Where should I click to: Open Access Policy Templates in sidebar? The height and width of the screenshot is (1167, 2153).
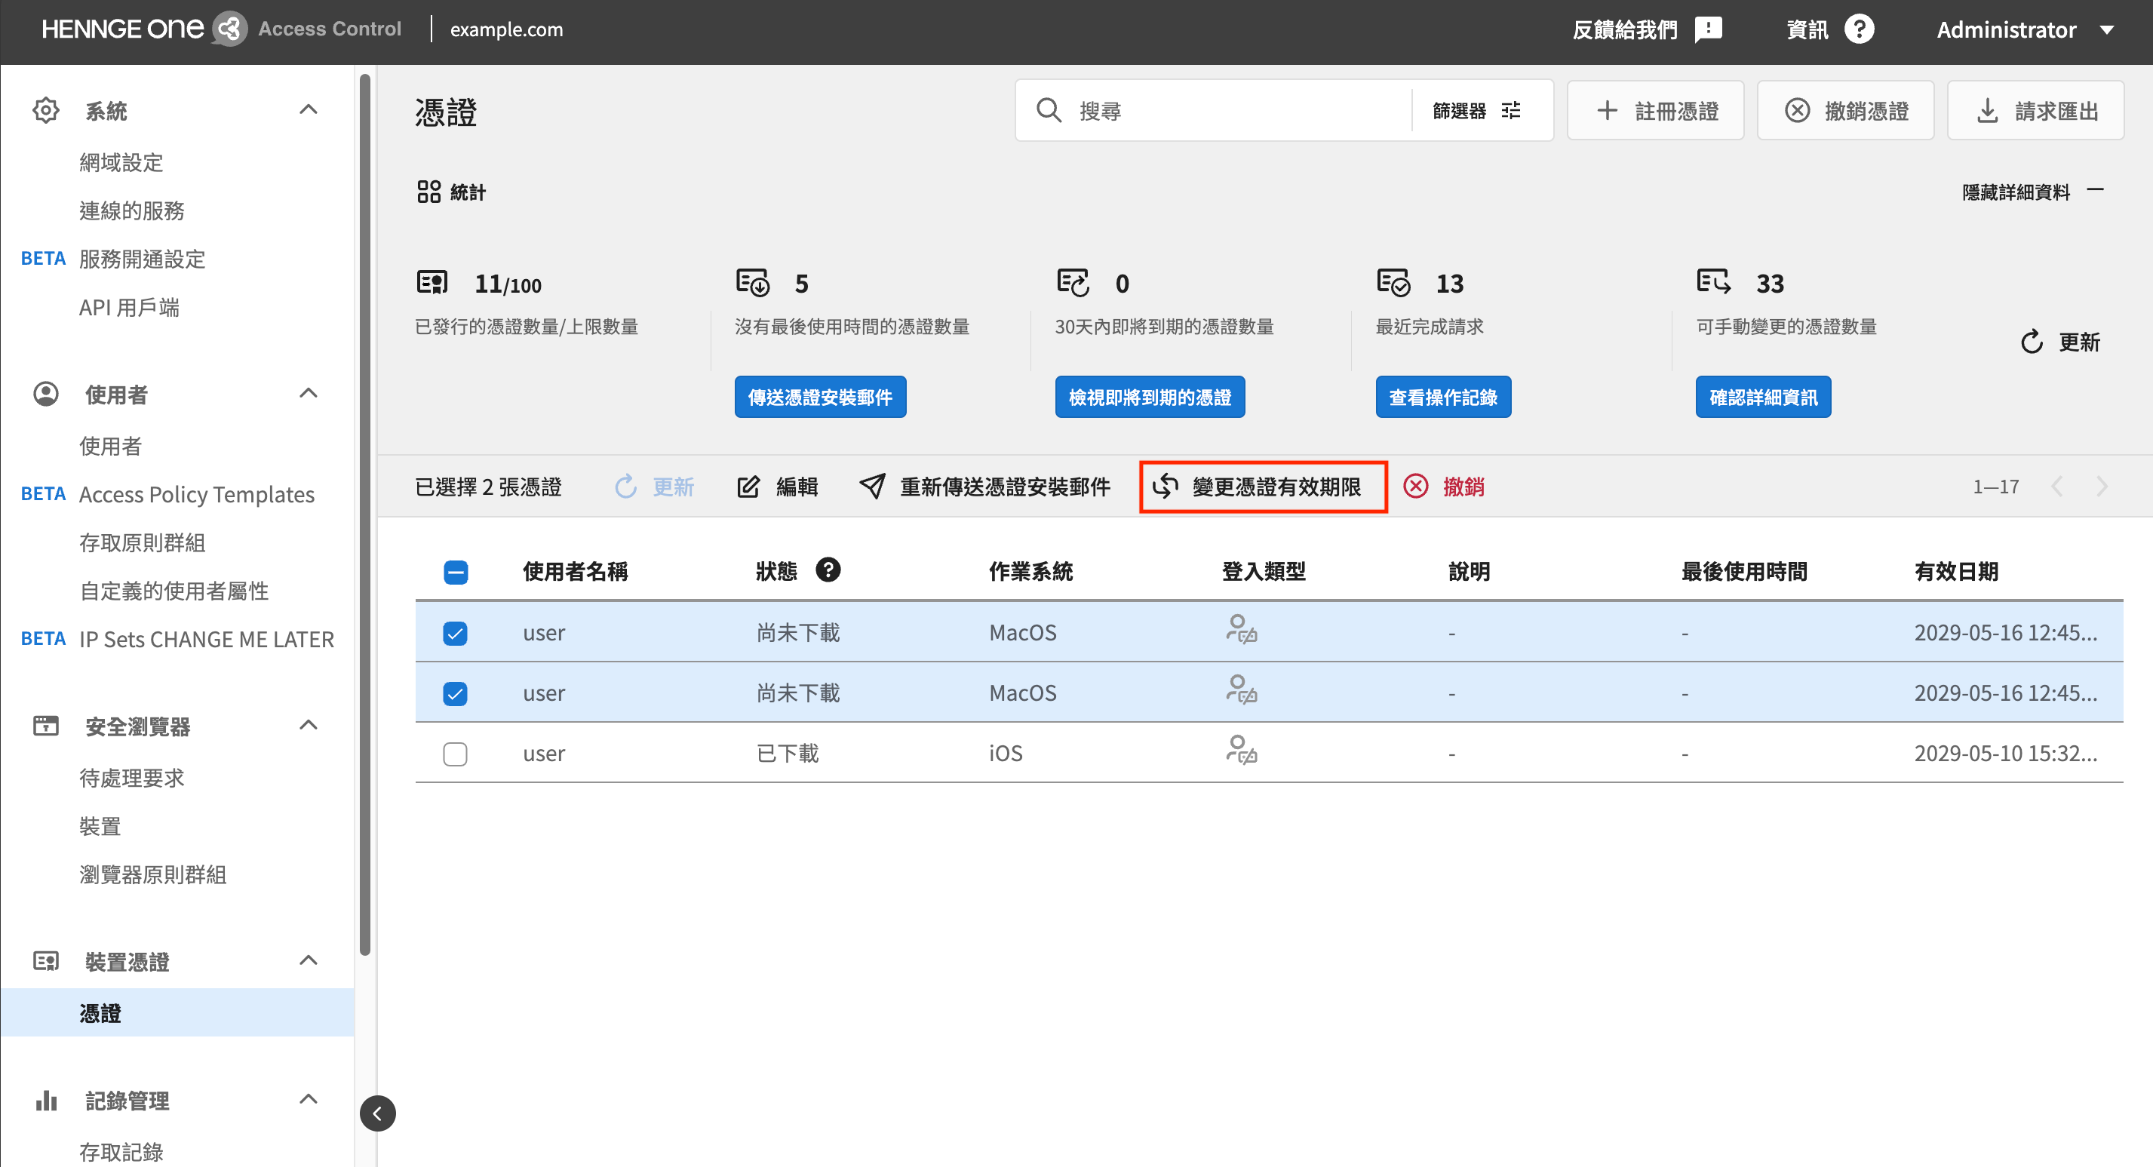point(196,495)
